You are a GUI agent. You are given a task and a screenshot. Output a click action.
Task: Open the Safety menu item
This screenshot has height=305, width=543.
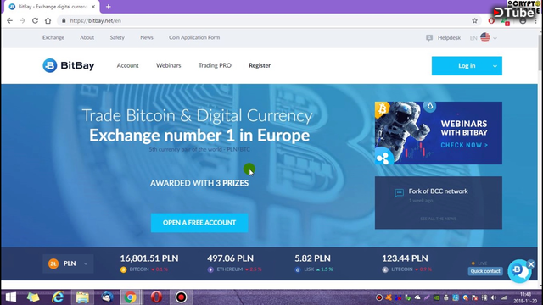(x=117, y=37)
